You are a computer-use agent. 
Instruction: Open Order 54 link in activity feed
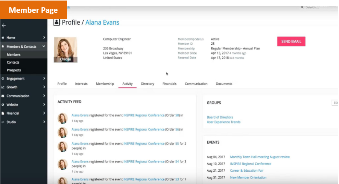click(177, 161)
